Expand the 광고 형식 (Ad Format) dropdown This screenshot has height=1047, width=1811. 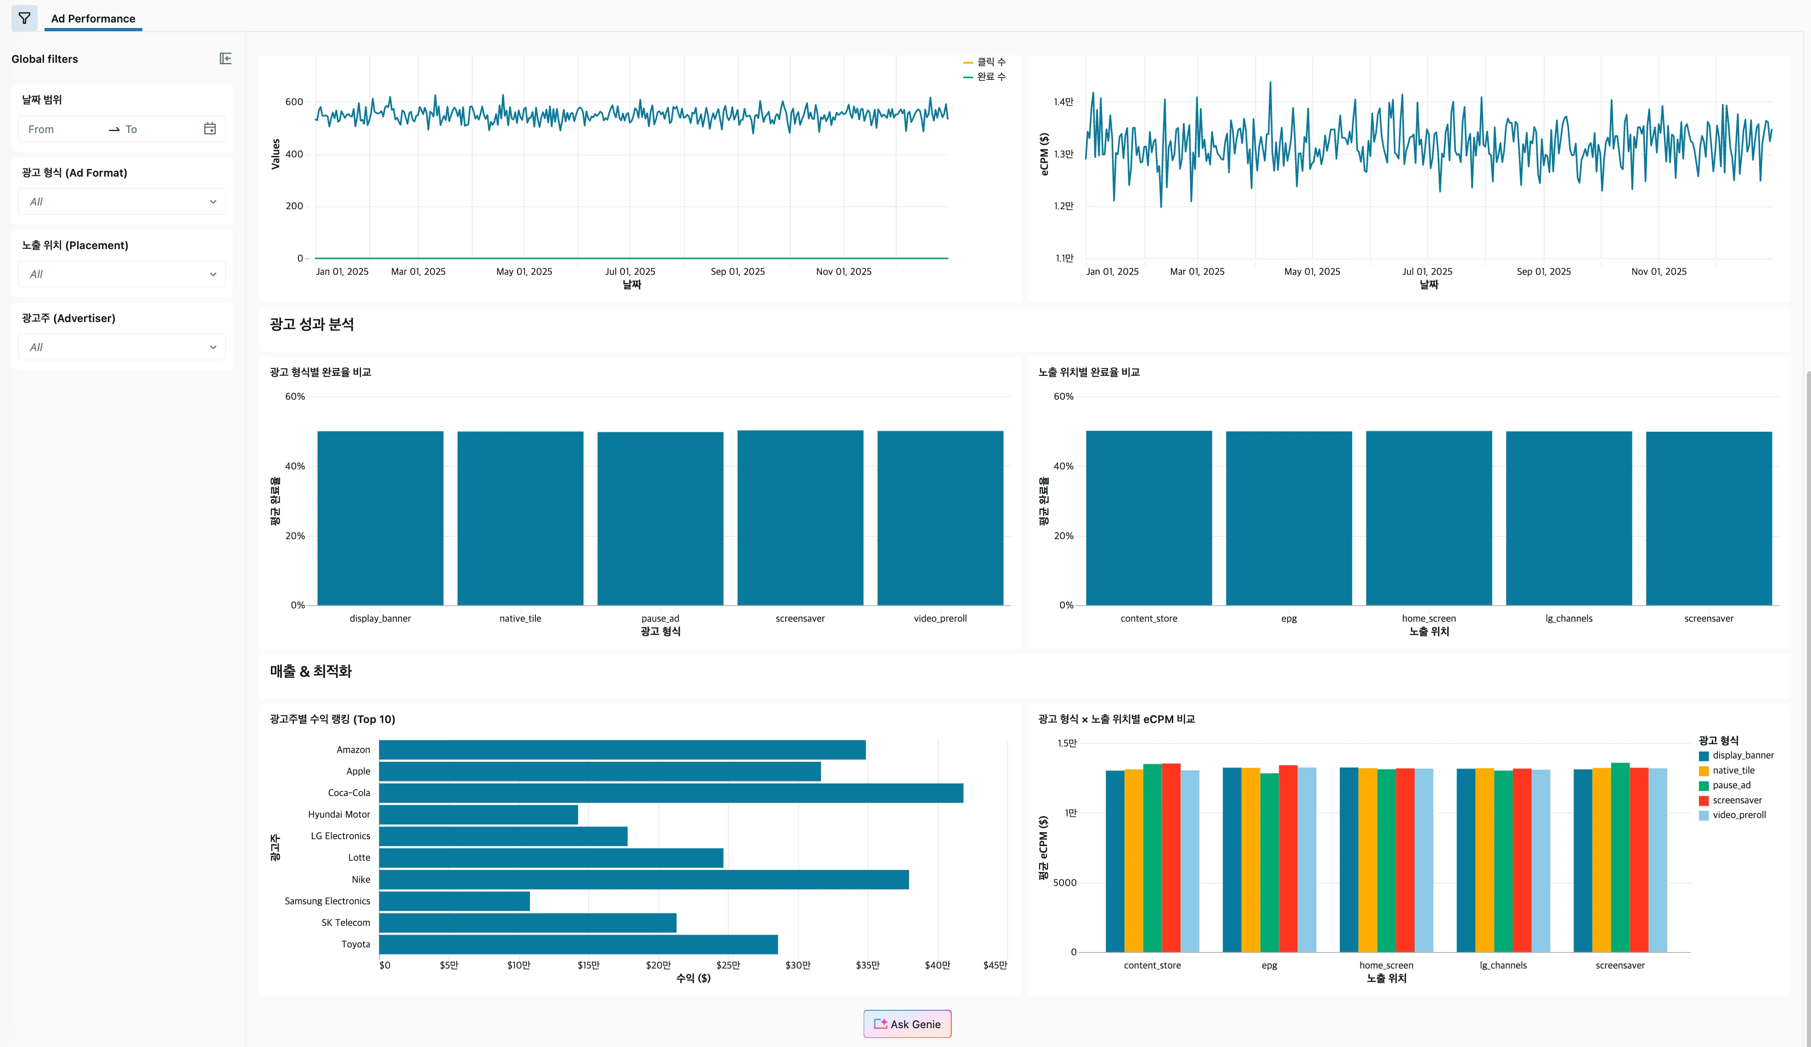pyautogui.click(x=121, y=202)
